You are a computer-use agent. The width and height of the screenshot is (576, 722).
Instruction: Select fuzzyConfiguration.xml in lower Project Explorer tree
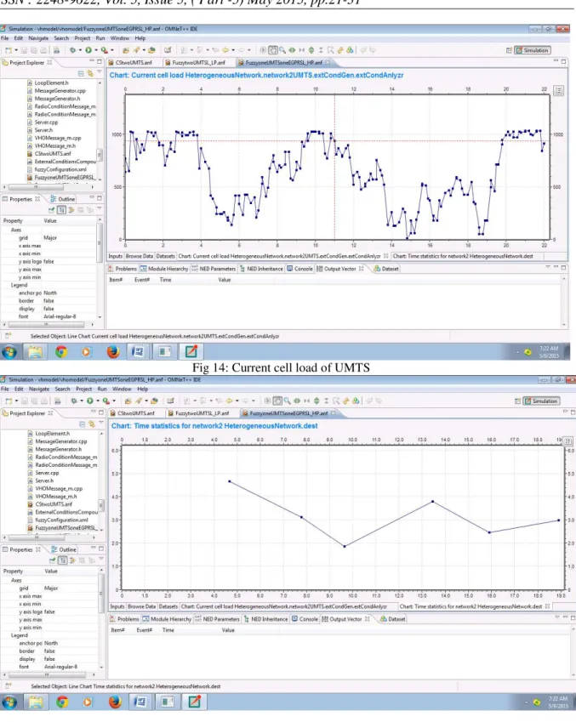tap(58, 520)
